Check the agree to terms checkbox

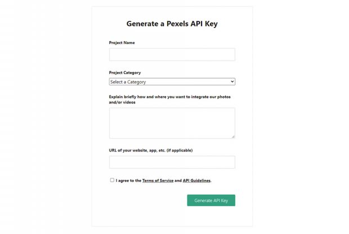(112, 180)
